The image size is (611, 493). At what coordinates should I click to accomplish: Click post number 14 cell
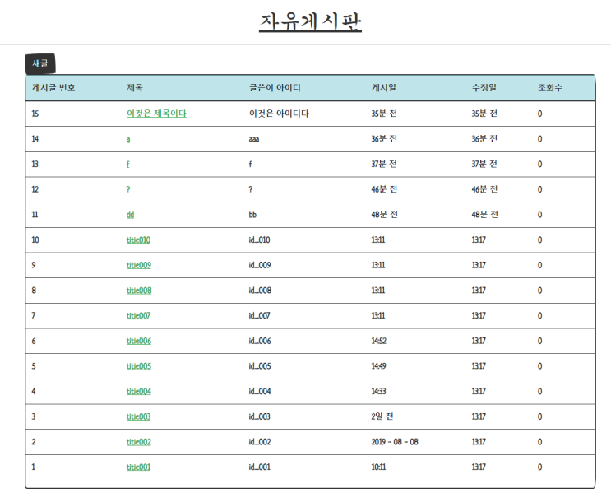click(35, 139)
